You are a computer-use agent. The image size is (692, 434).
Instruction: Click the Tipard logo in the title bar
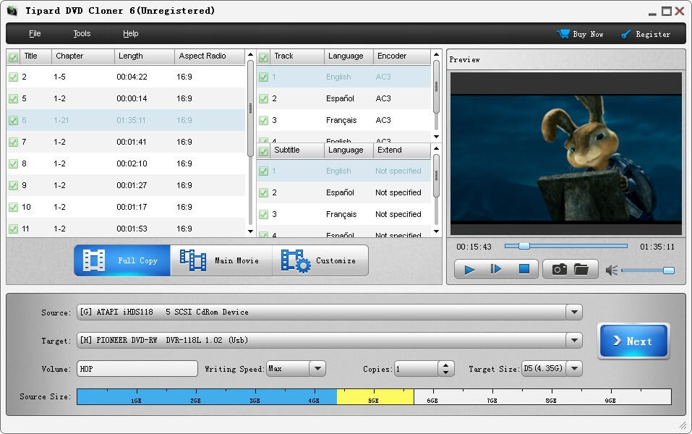[x=11, y=10]
